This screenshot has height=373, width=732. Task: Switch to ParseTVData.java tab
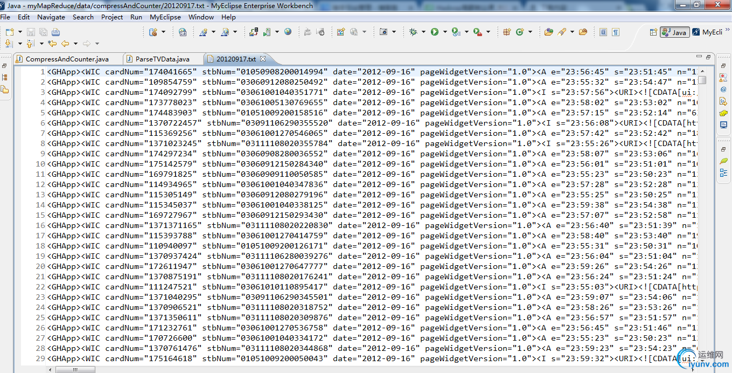click(x=163, y=59)
